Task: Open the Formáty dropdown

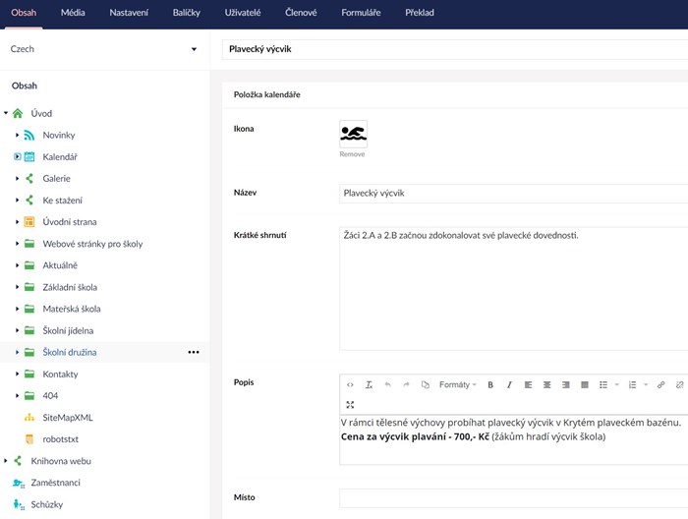Action: [457, 384]
